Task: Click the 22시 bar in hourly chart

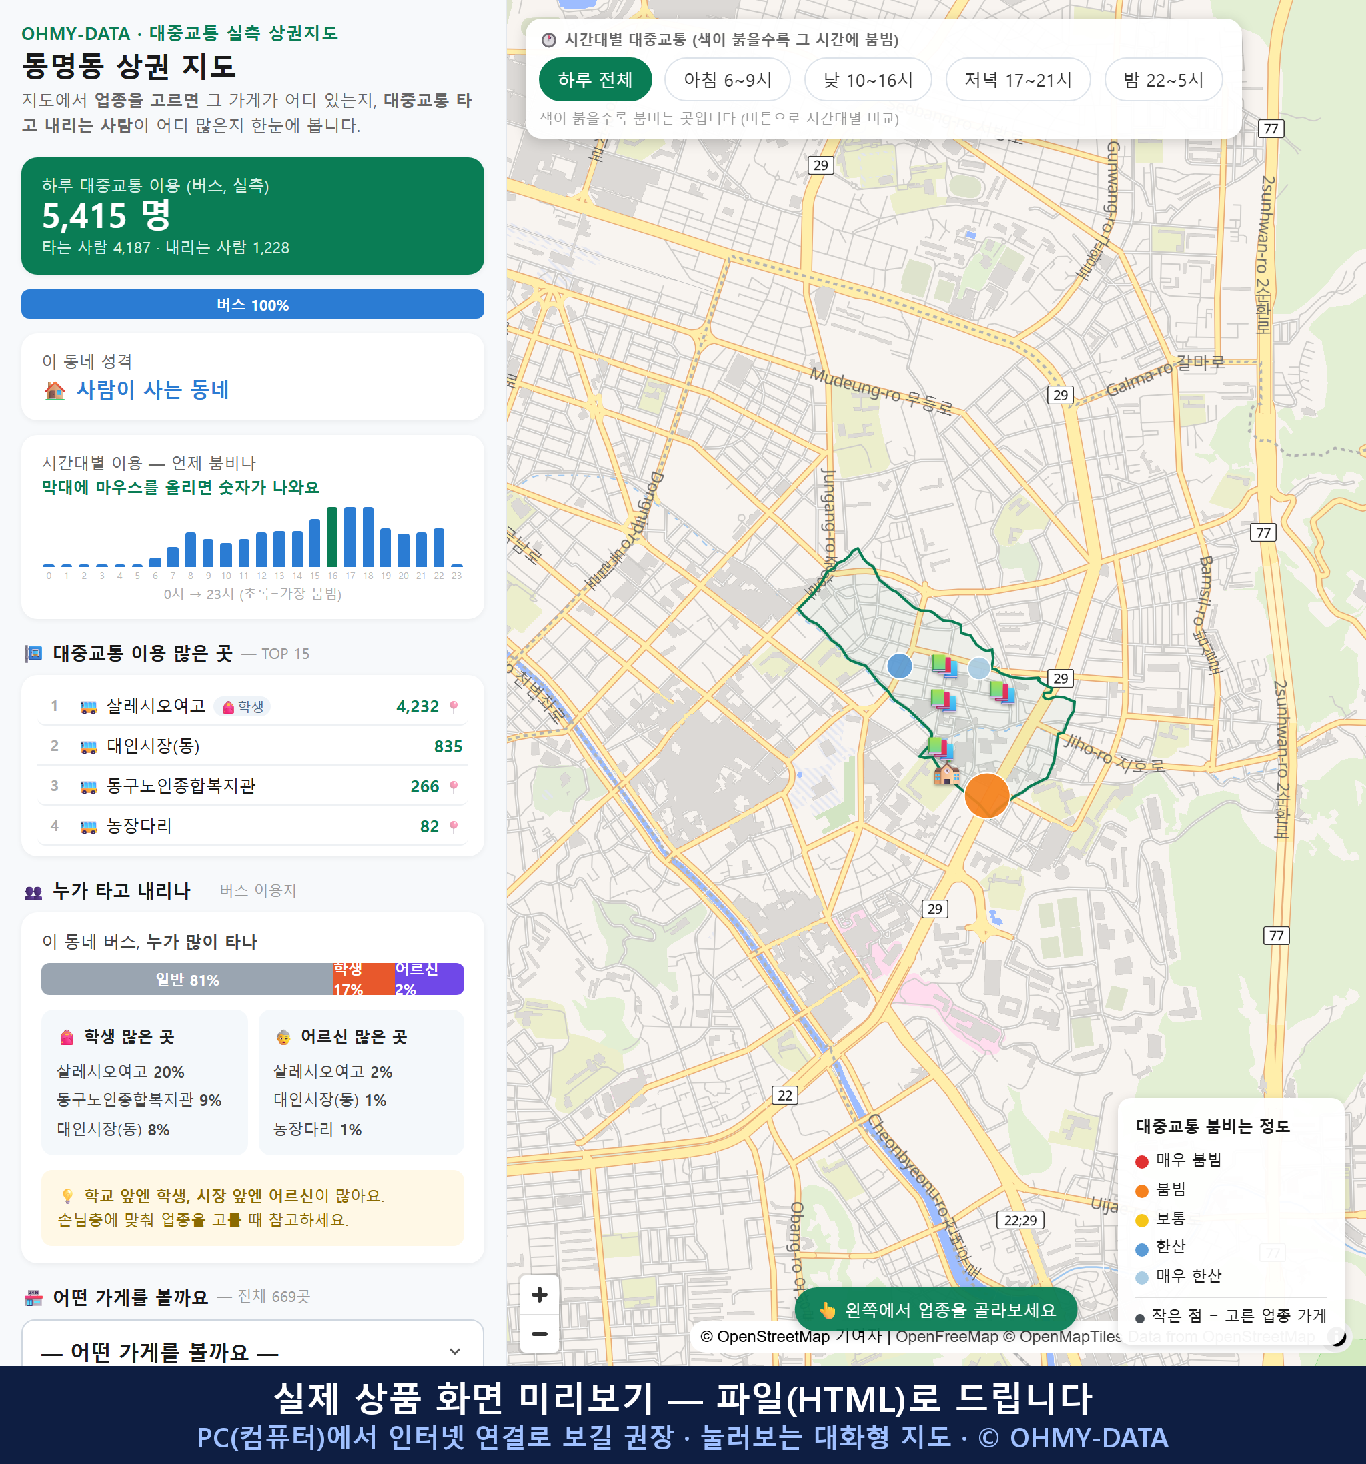Action: [x=439, y=547]
